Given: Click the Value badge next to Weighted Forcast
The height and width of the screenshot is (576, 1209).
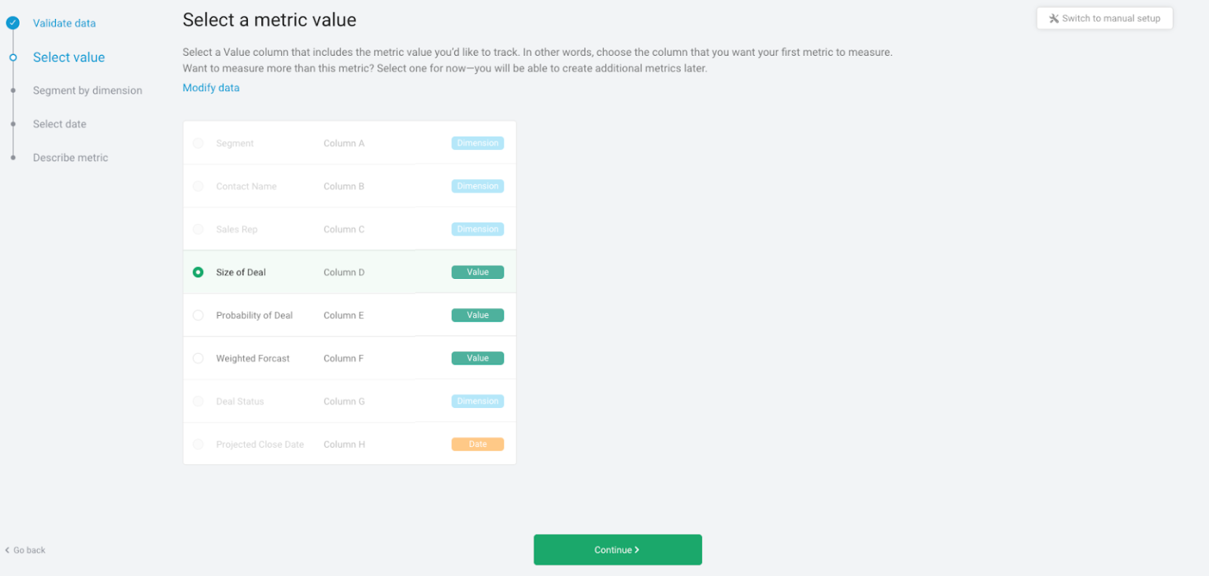Looking at the screenshot, I should (x=477, y=358).
